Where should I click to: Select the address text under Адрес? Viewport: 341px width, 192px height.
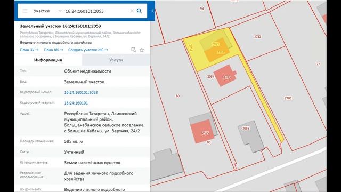[x=104, y=122]
